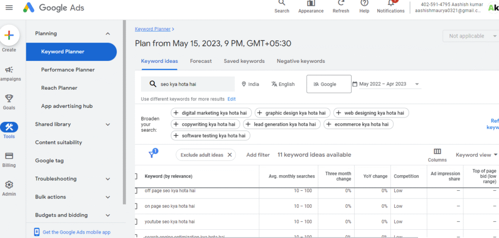Collapse the Planning section

click(108, 34)
